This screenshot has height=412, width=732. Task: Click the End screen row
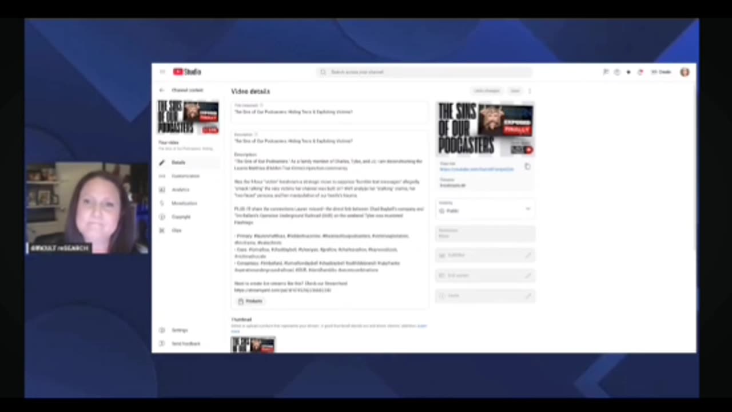[485, 275]
